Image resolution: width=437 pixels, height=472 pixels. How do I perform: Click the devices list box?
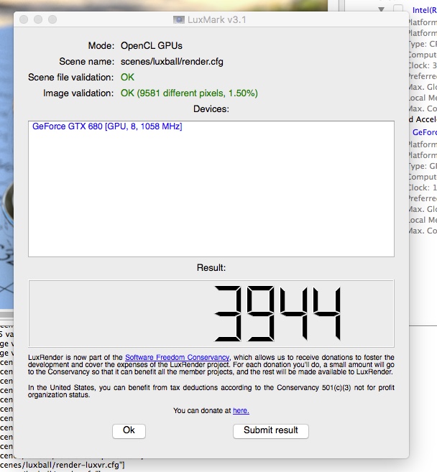click(211, 189)
